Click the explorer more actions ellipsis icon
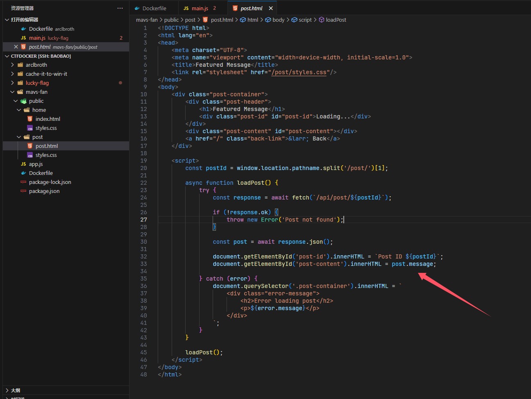Viewport: 531px width, 399px height. click(x=120, y=8)
